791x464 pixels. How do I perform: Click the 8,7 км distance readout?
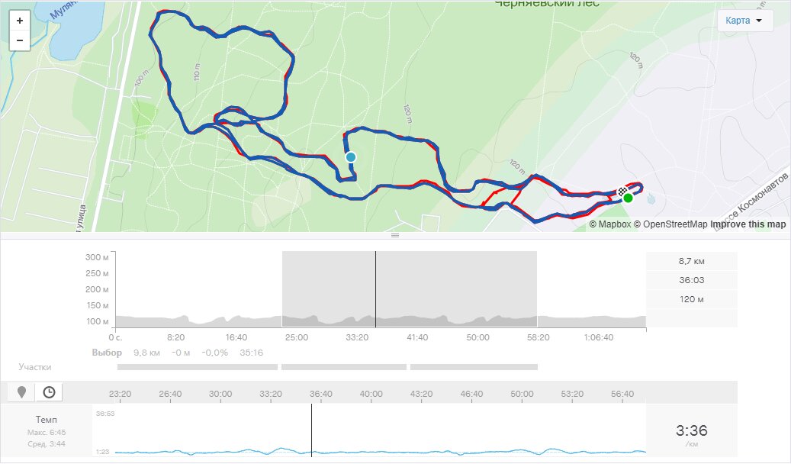tap(691, 261)
